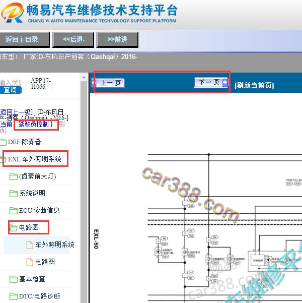Image resolution: width=302 pixels, height=303 pixels.
Task: Click 返回上一级 link
Action: 16,112
